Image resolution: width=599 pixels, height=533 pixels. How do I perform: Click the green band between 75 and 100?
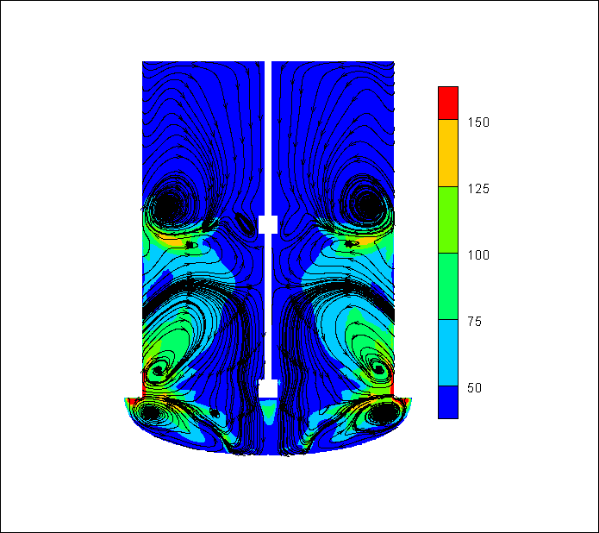point(447,285)
